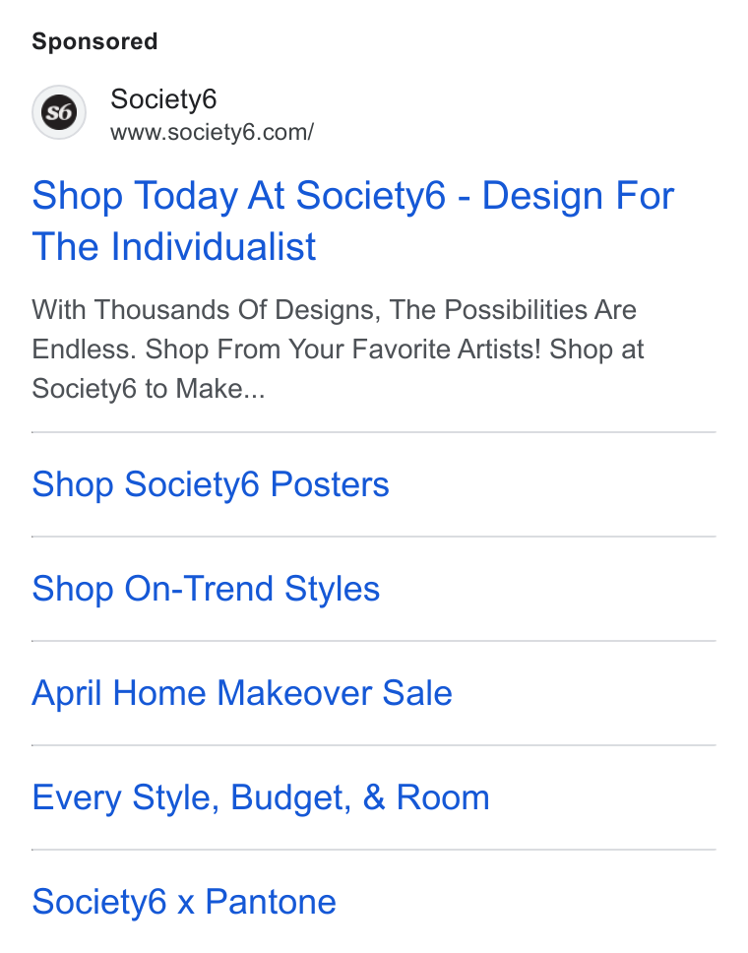Click The Individualist headline line
Image resolution: width=748 pixels, height=953 pixels.
174,247
